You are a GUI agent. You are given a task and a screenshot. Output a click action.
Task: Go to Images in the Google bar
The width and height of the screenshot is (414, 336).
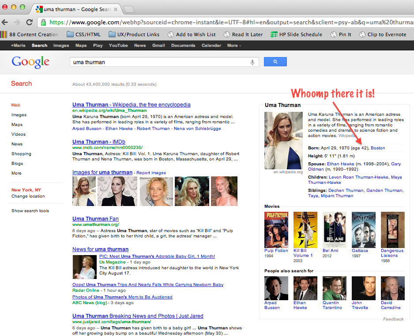coord(61,46)
